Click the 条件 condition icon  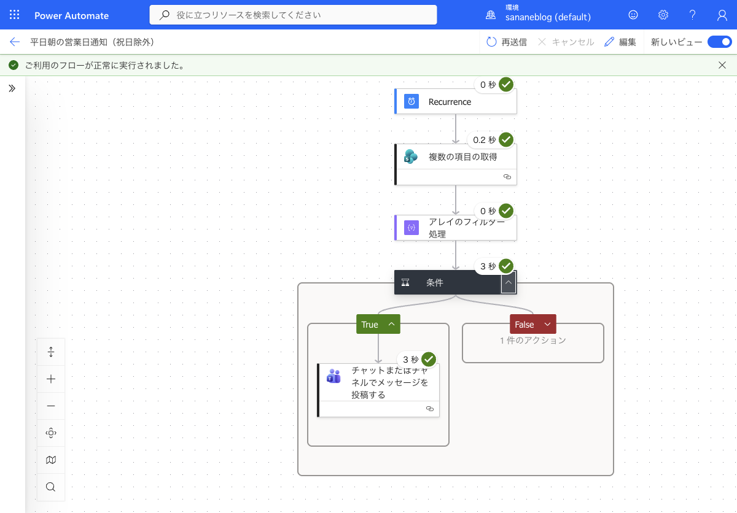coord(405,283)
